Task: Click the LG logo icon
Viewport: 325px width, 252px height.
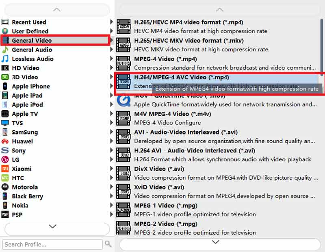Action: (5, 159)
